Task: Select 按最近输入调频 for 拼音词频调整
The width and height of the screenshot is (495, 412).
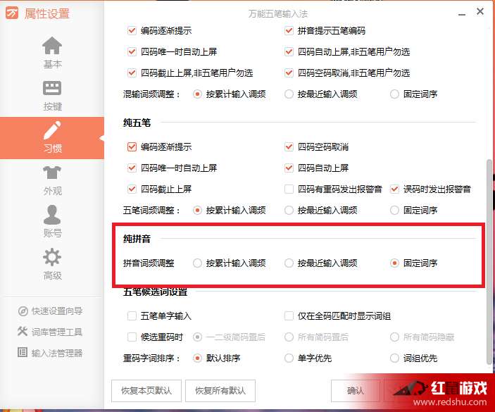Action: [289, 263]
